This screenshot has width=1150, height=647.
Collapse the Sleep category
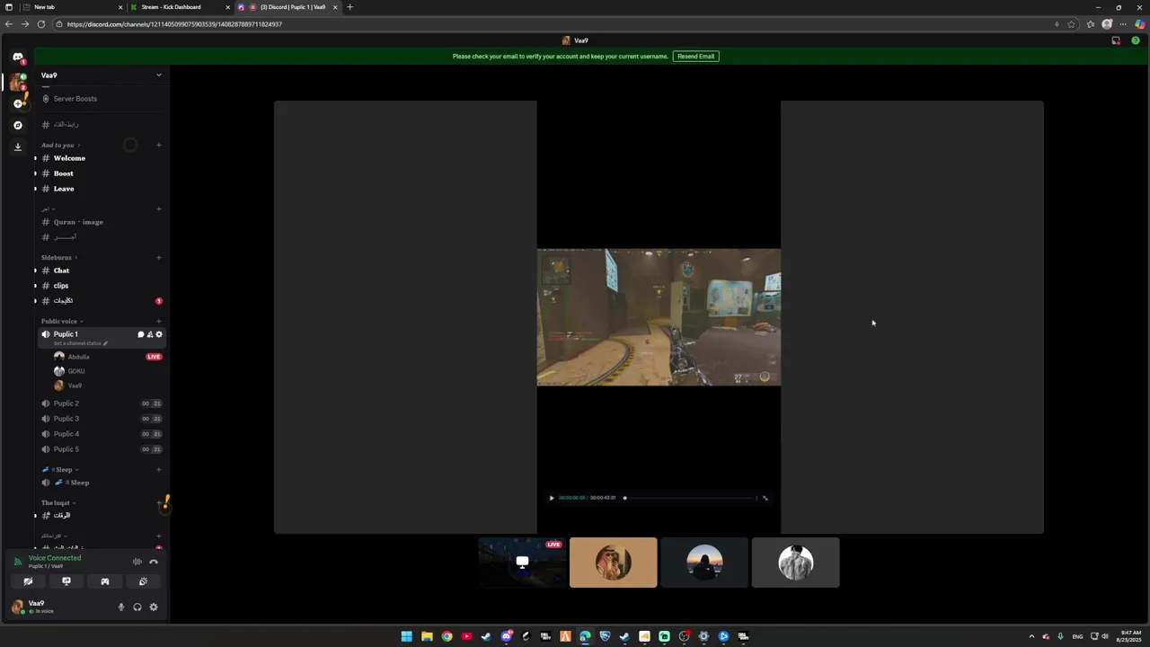(x=60, y=469)
